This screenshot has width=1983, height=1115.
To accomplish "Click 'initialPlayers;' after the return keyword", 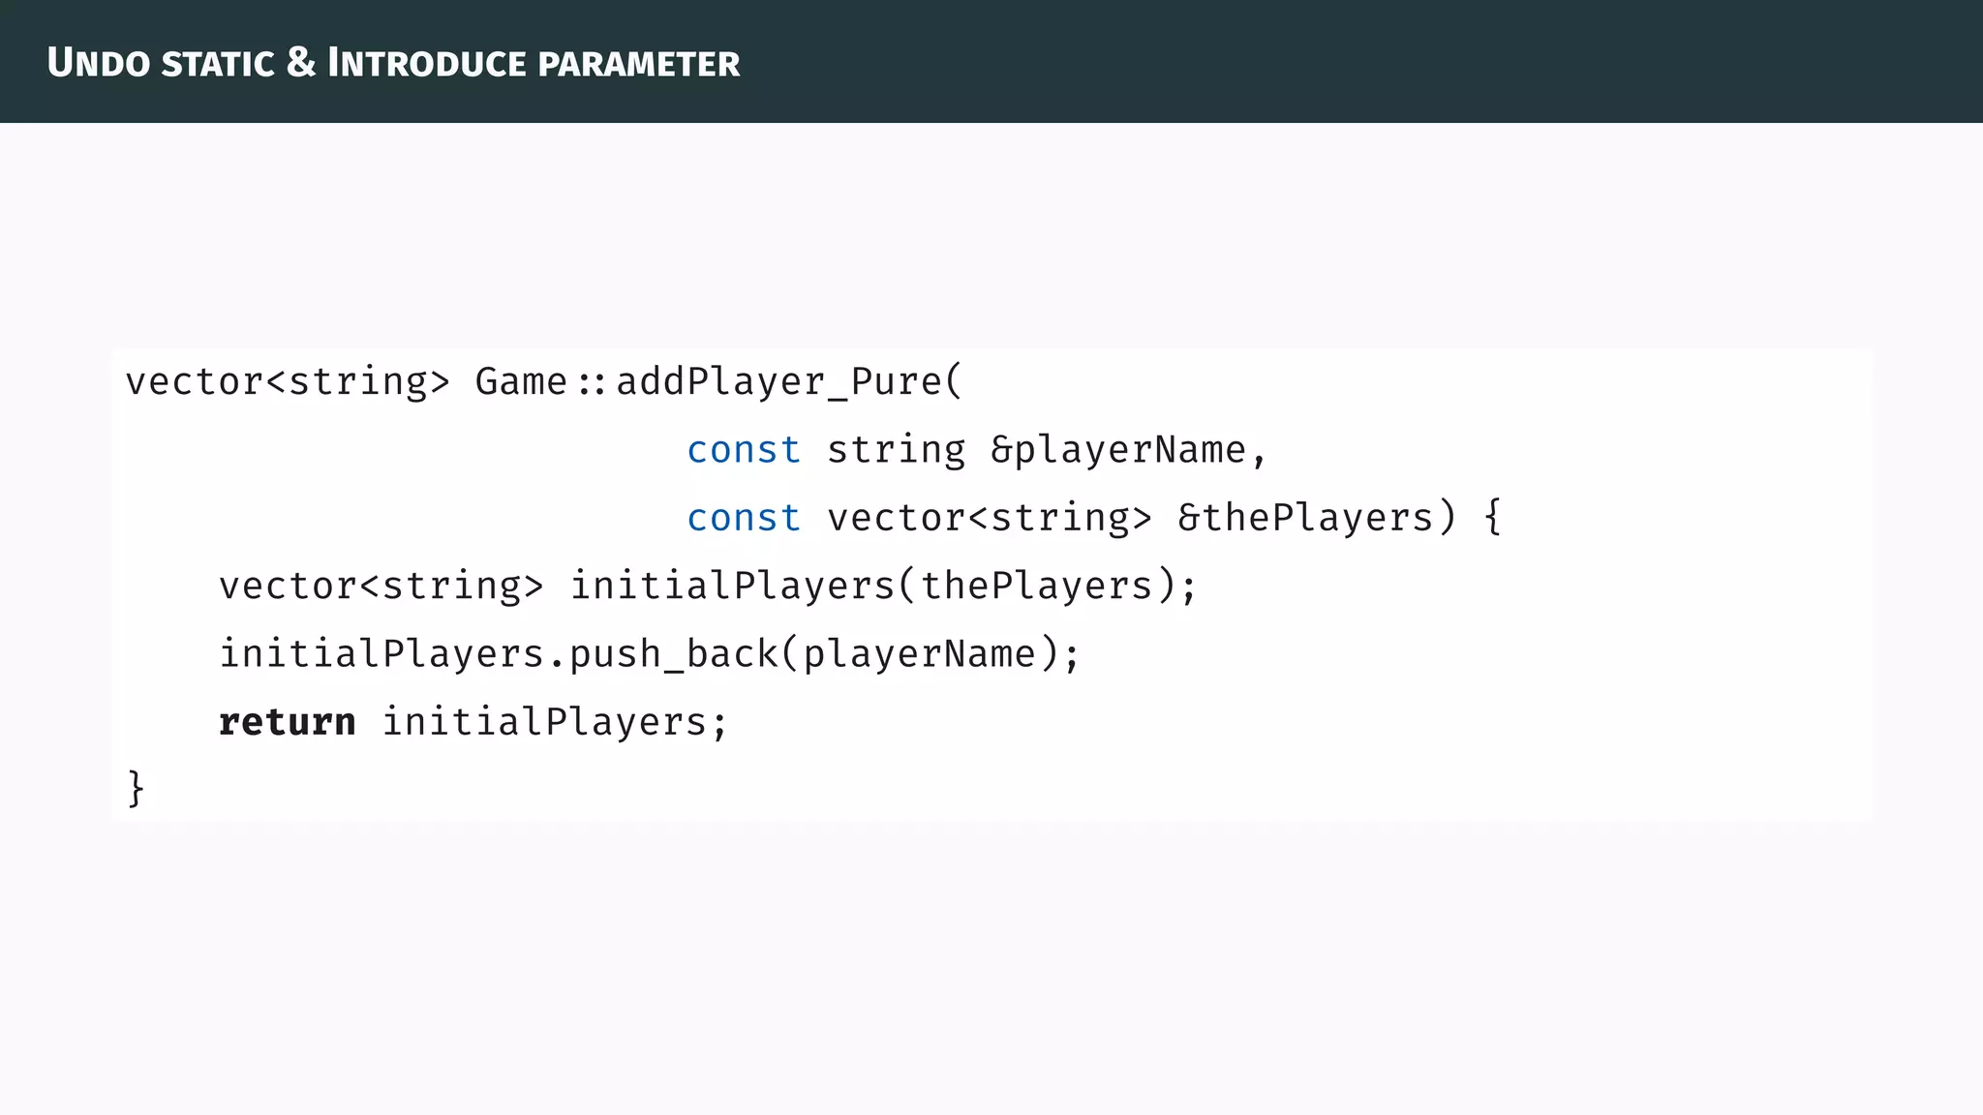I will coord(554,722).
